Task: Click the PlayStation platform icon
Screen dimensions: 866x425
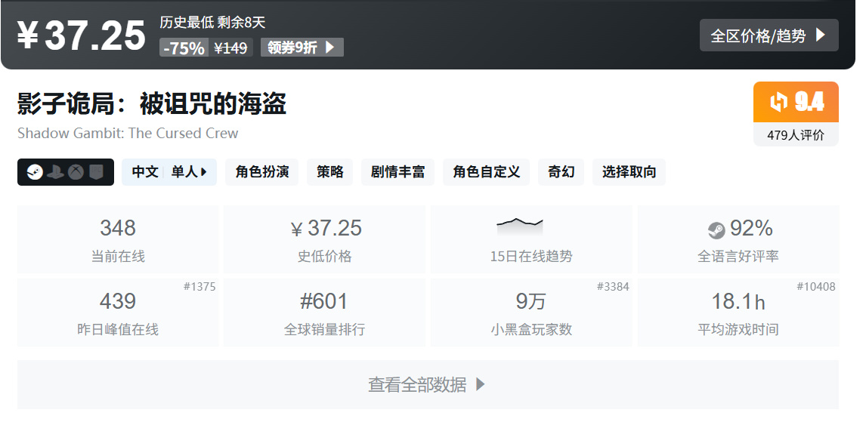Action: [x=55, y=172]
